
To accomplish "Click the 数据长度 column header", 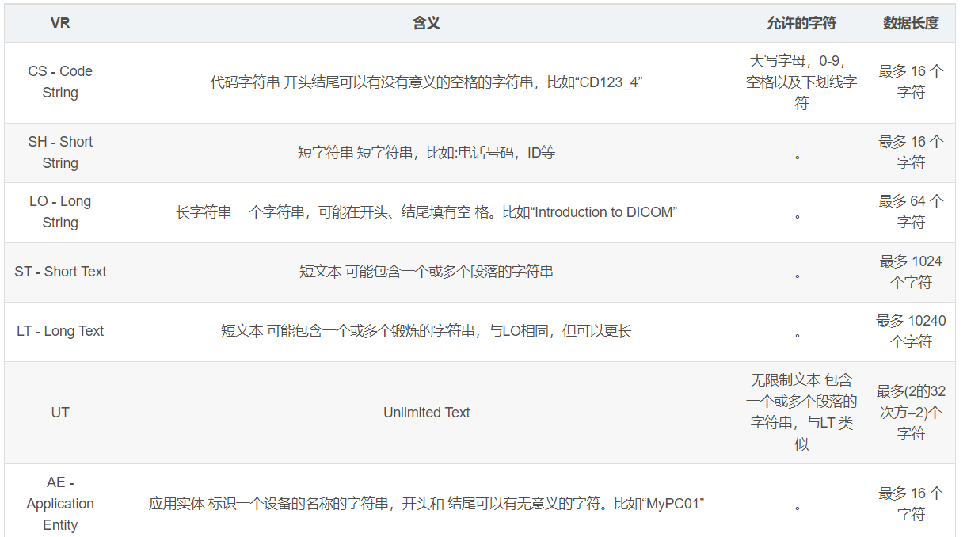I will click(x=909, y=23).
